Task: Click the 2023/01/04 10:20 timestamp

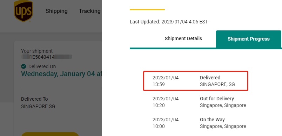Action: coord(166,102)
